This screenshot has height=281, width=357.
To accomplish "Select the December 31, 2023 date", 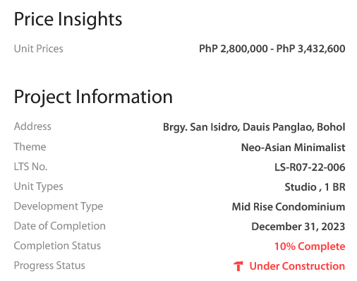I will pyautogui.click(x=298, y=227).
